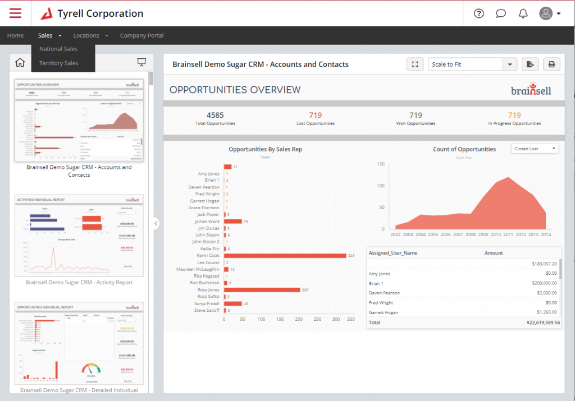The width and height of the screenshot is (575, 401).
Task: Click the Locations menu dropdown caret
Action: (107, 35)
